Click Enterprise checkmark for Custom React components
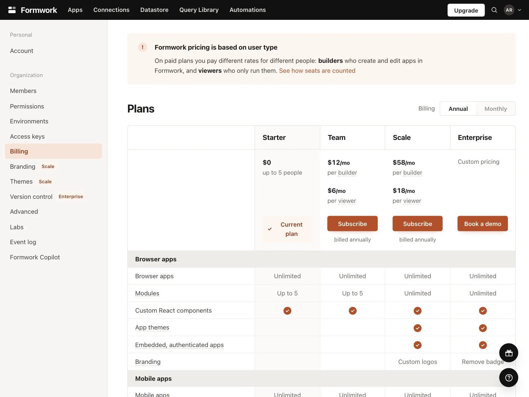The height and width of the screenshot is (397, 529). point(483,311)
